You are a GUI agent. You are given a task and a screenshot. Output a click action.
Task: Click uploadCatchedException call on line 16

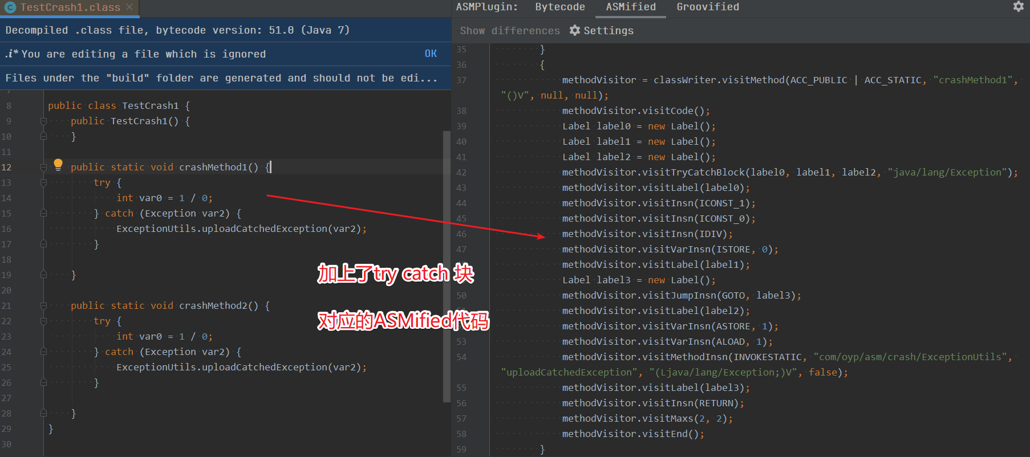pyautogui.click(x=265, y=228)
